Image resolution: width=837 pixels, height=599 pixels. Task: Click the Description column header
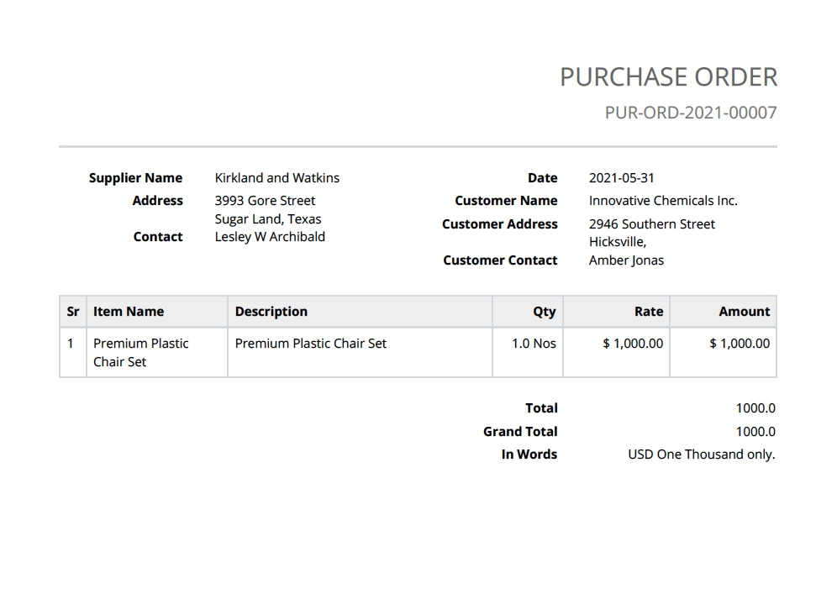[271, 312]
